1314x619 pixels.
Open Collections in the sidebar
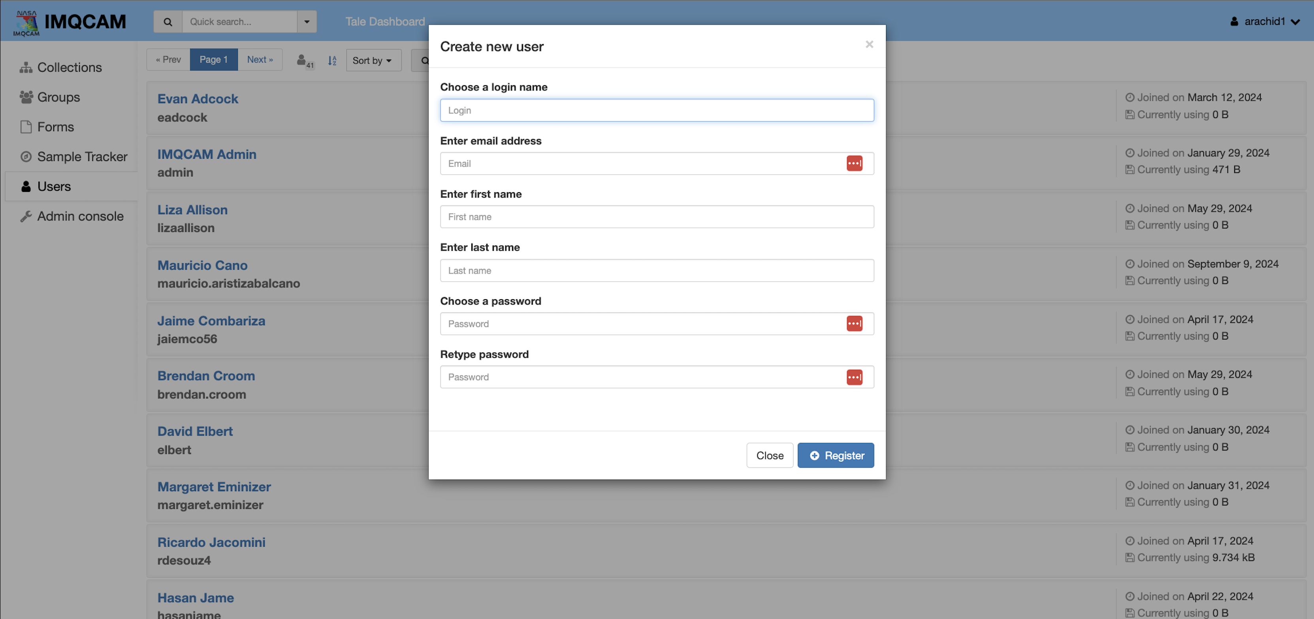pyautogui.click(x=70, y=67)
